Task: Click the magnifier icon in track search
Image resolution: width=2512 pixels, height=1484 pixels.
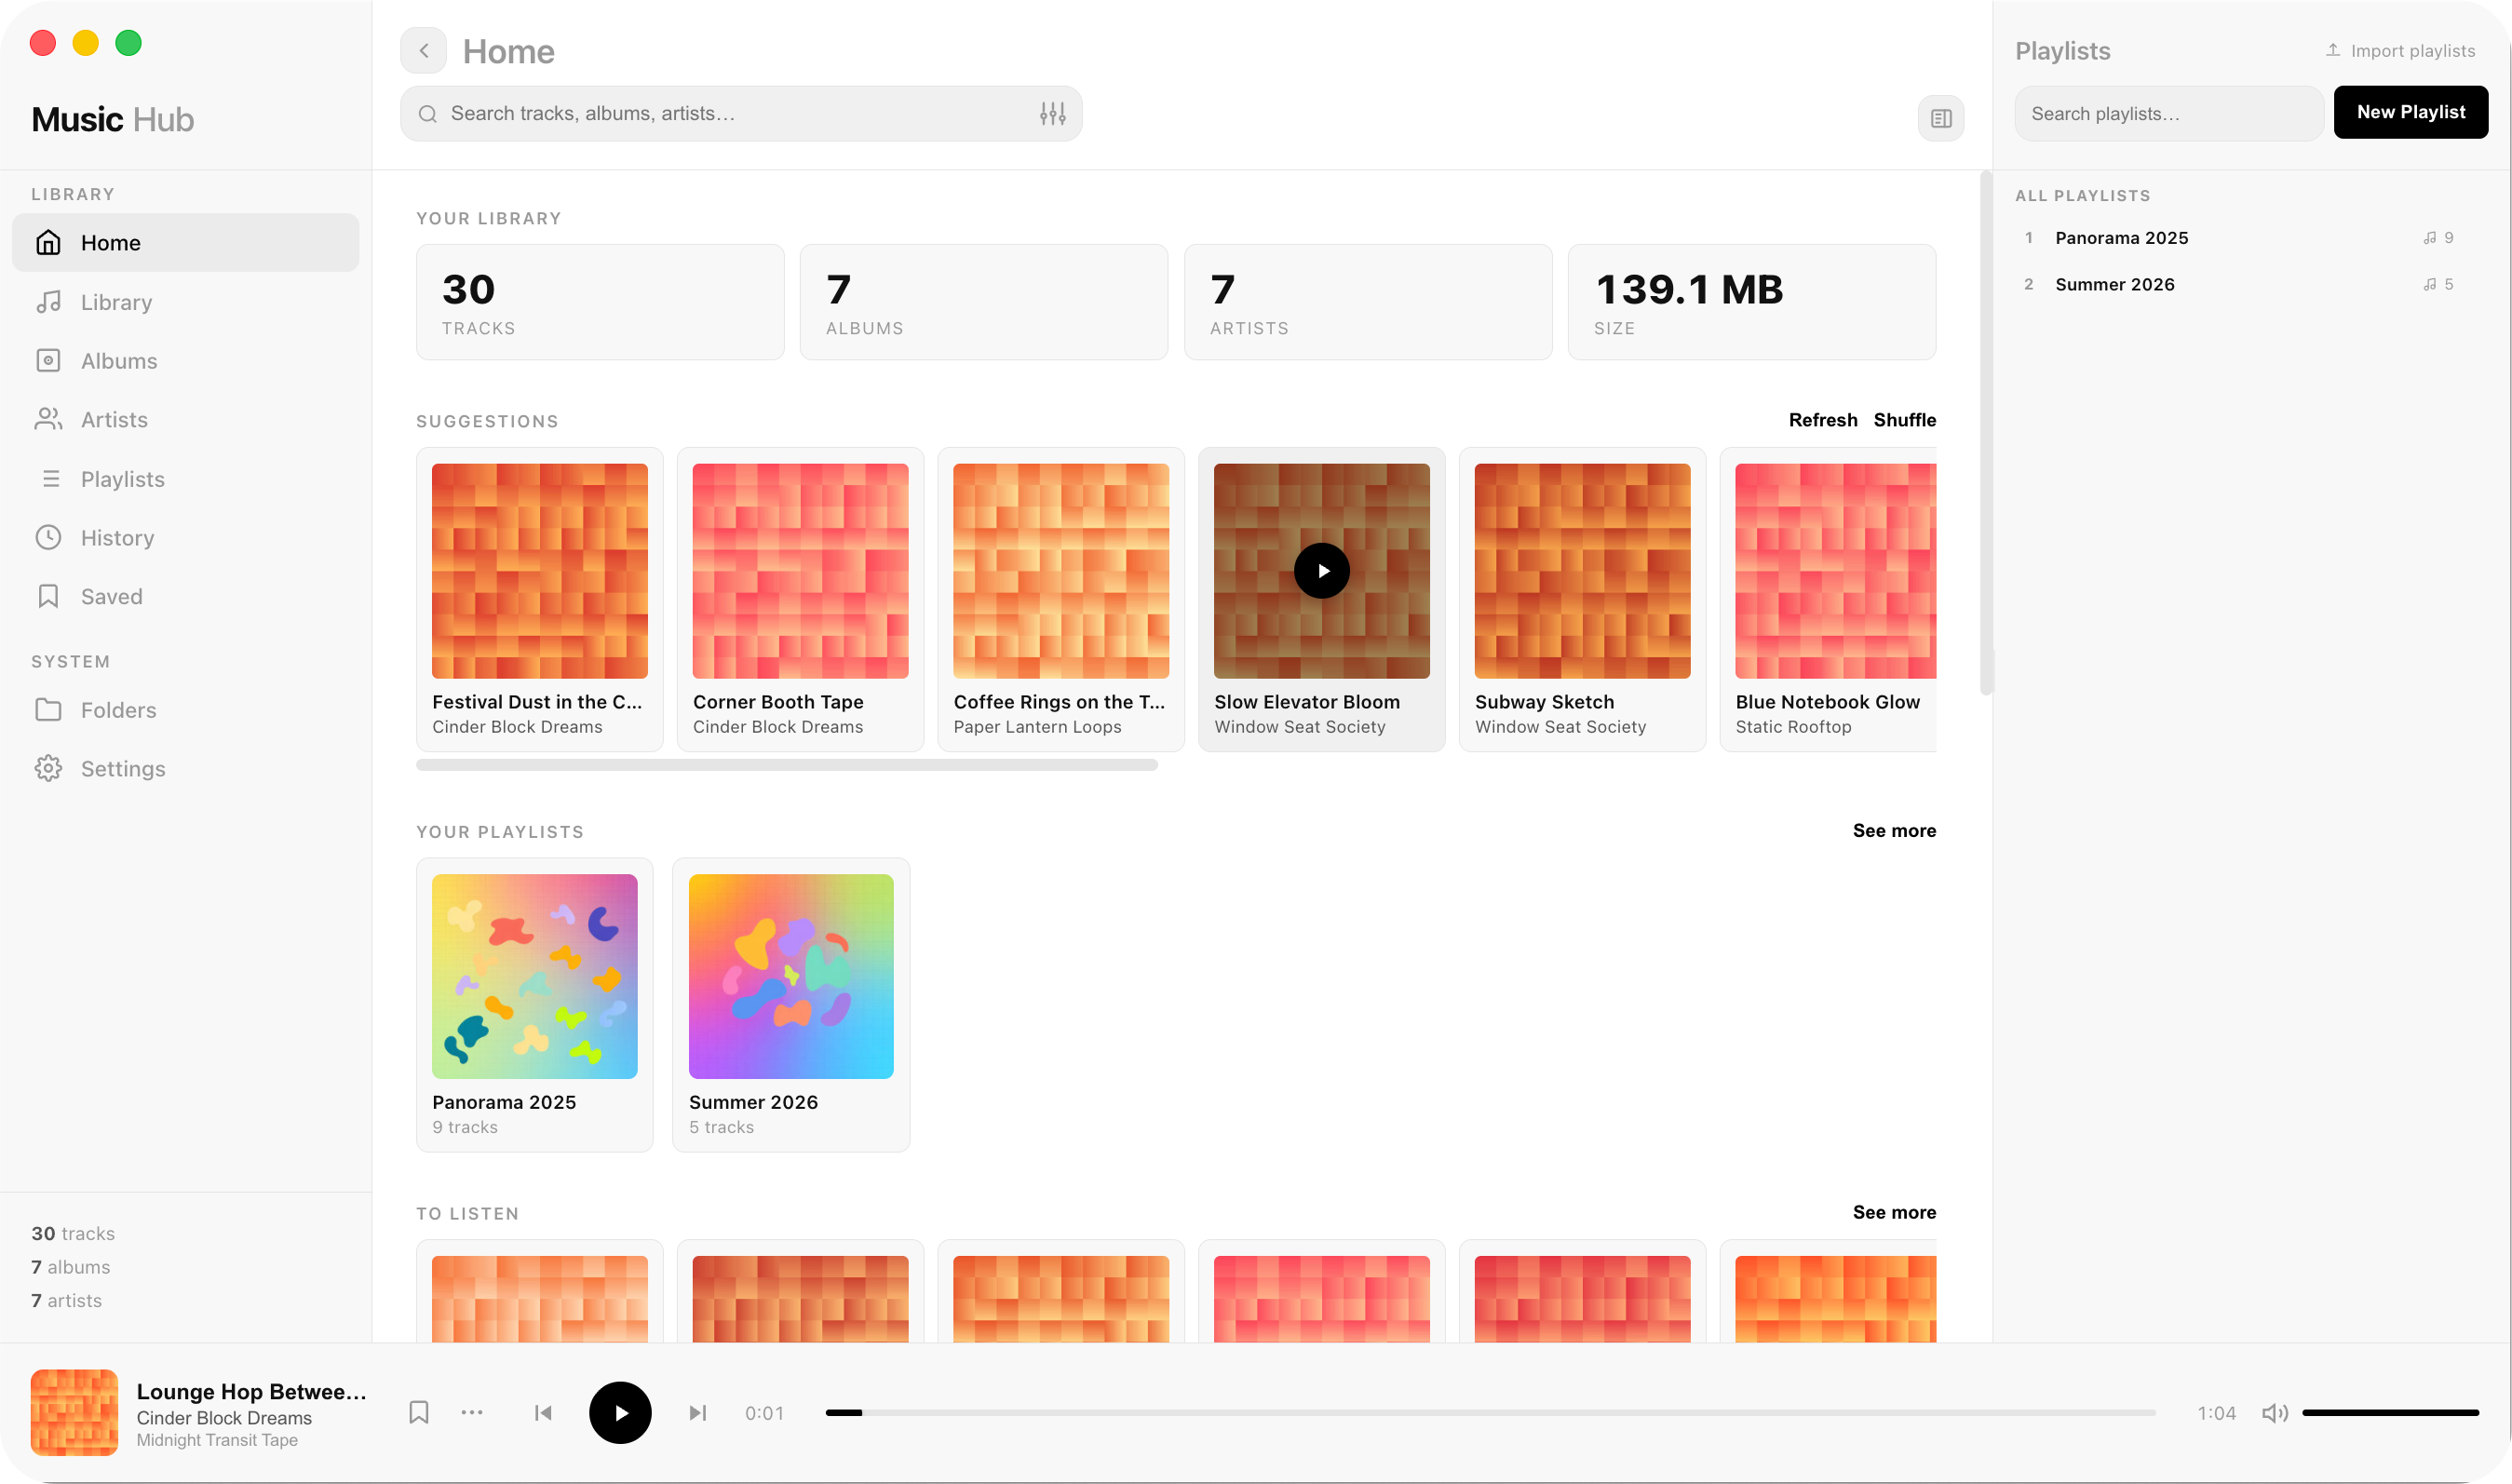Action: [x=428, y=114]
